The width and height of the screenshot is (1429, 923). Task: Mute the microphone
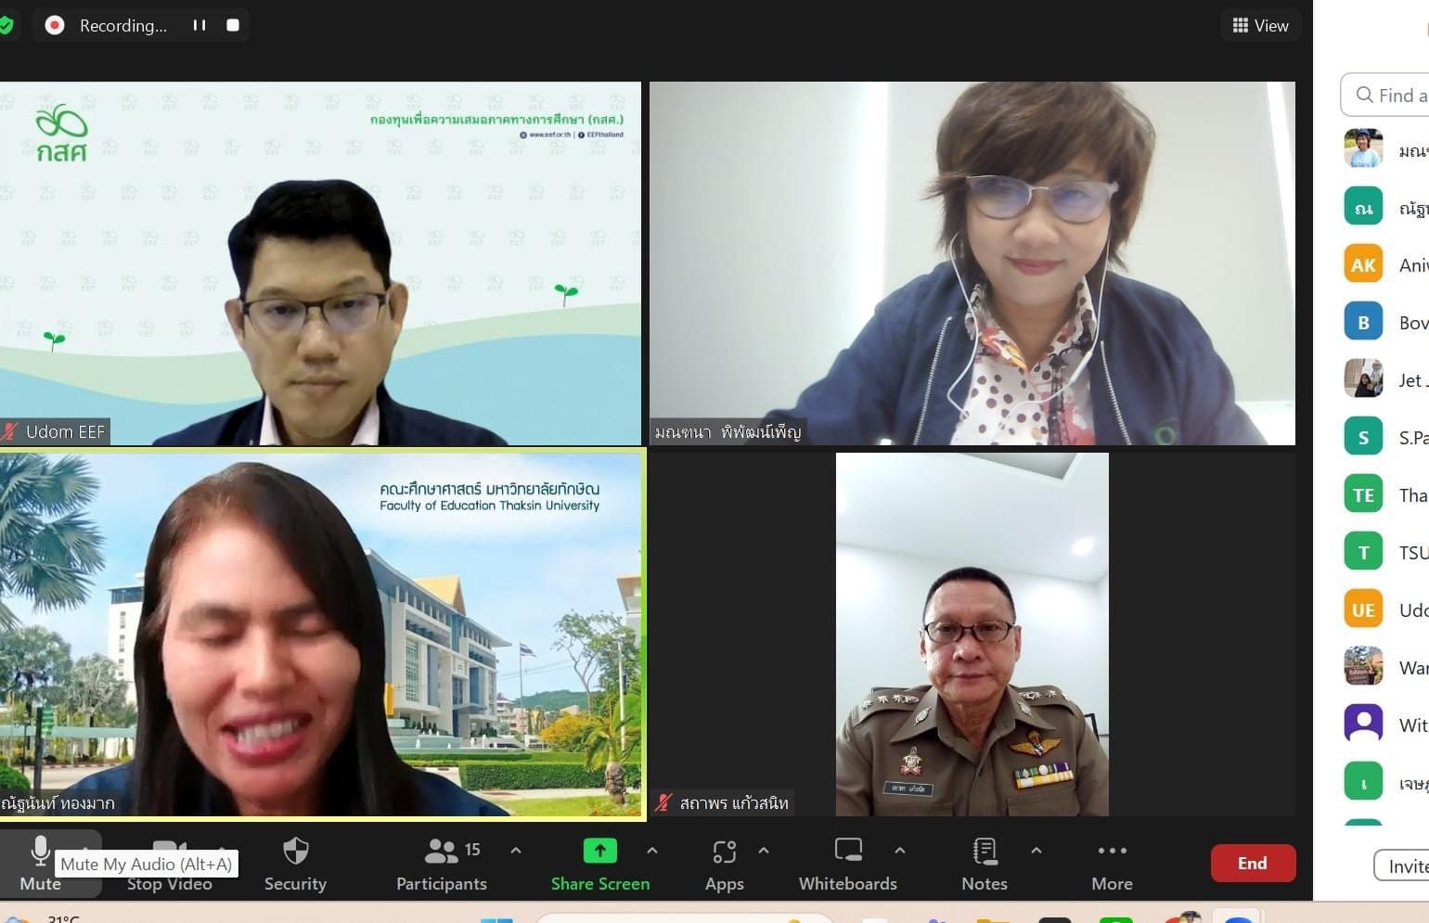tap(41, 864)
